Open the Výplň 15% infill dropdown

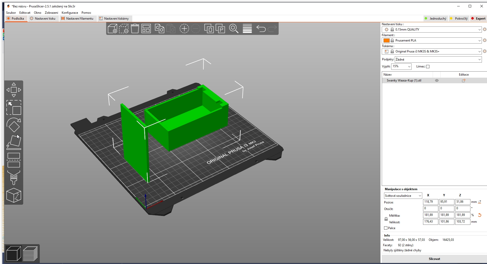tap(401, 66)
